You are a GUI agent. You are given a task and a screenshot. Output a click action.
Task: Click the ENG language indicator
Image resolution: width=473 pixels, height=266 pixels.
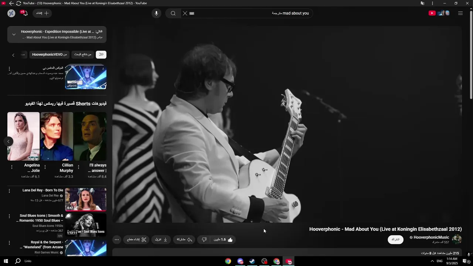tap(439, 261)
